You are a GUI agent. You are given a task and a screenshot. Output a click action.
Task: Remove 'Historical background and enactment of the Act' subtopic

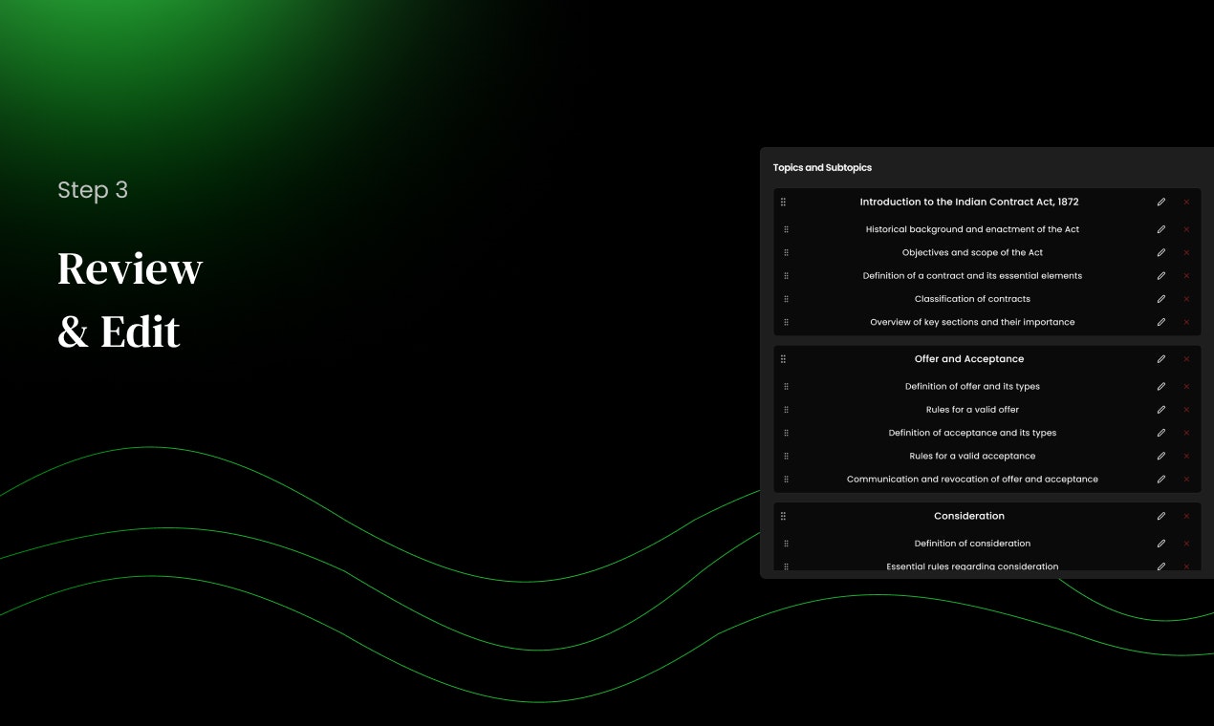(1186, 229)
